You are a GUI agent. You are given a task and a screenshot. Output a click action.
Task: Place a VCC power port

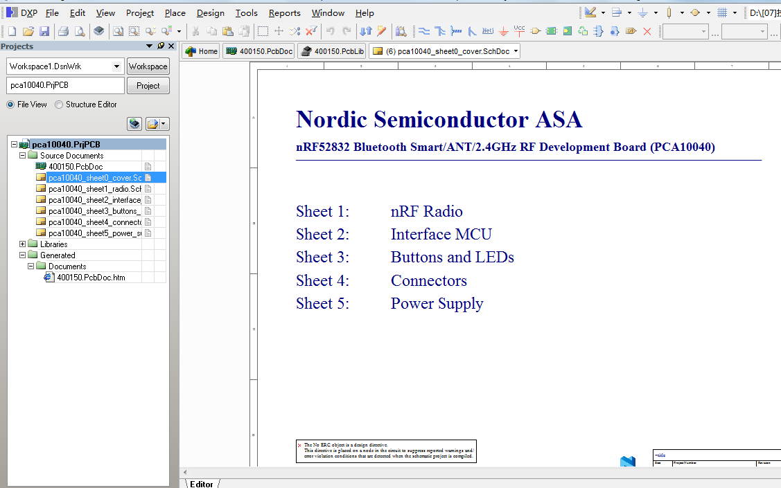[520, 31]
